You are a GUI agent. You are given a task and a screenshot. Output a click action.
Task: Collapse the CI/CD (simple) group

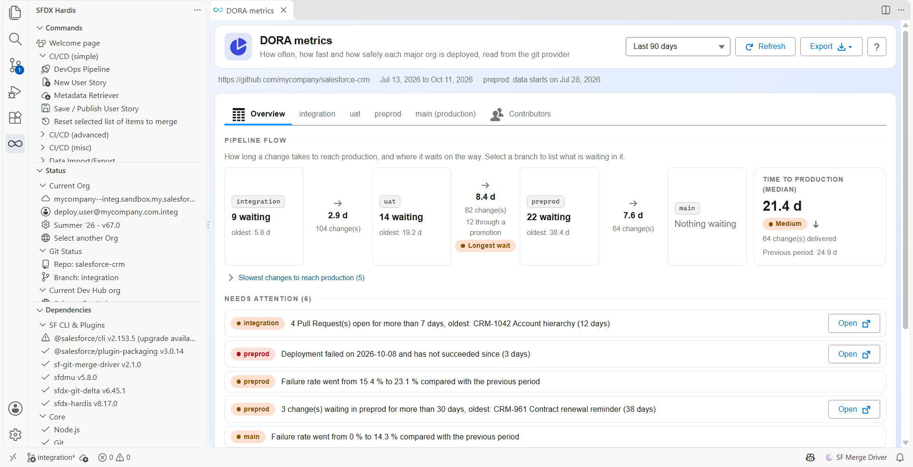(x=73, y=56)
